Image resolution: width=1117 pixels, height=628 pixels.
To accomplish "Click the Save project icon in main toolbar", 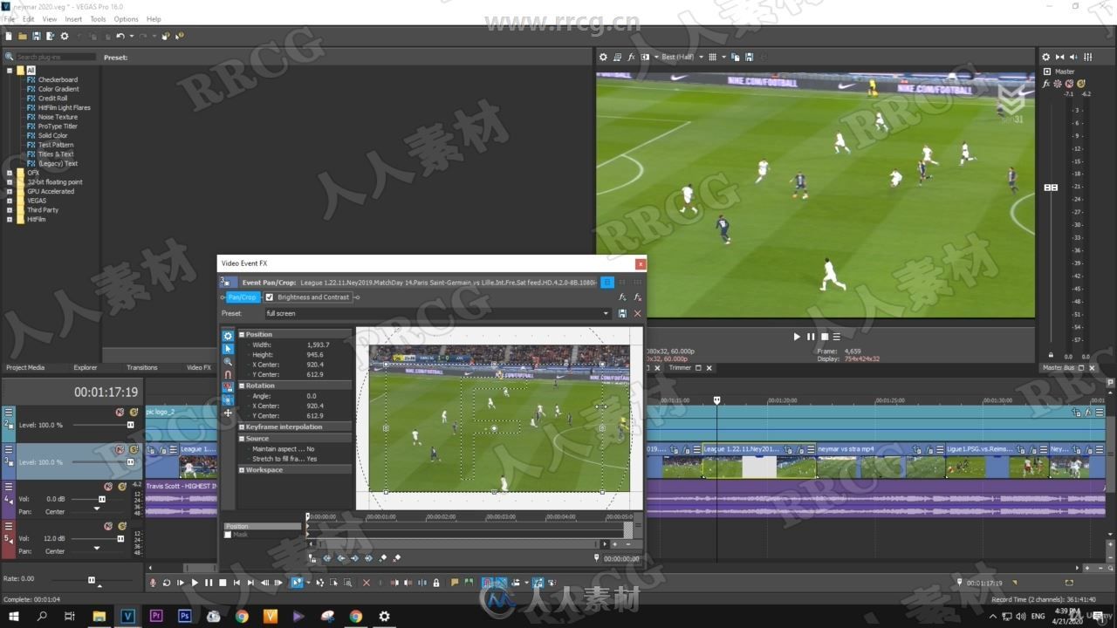I will tap(36, 36).
